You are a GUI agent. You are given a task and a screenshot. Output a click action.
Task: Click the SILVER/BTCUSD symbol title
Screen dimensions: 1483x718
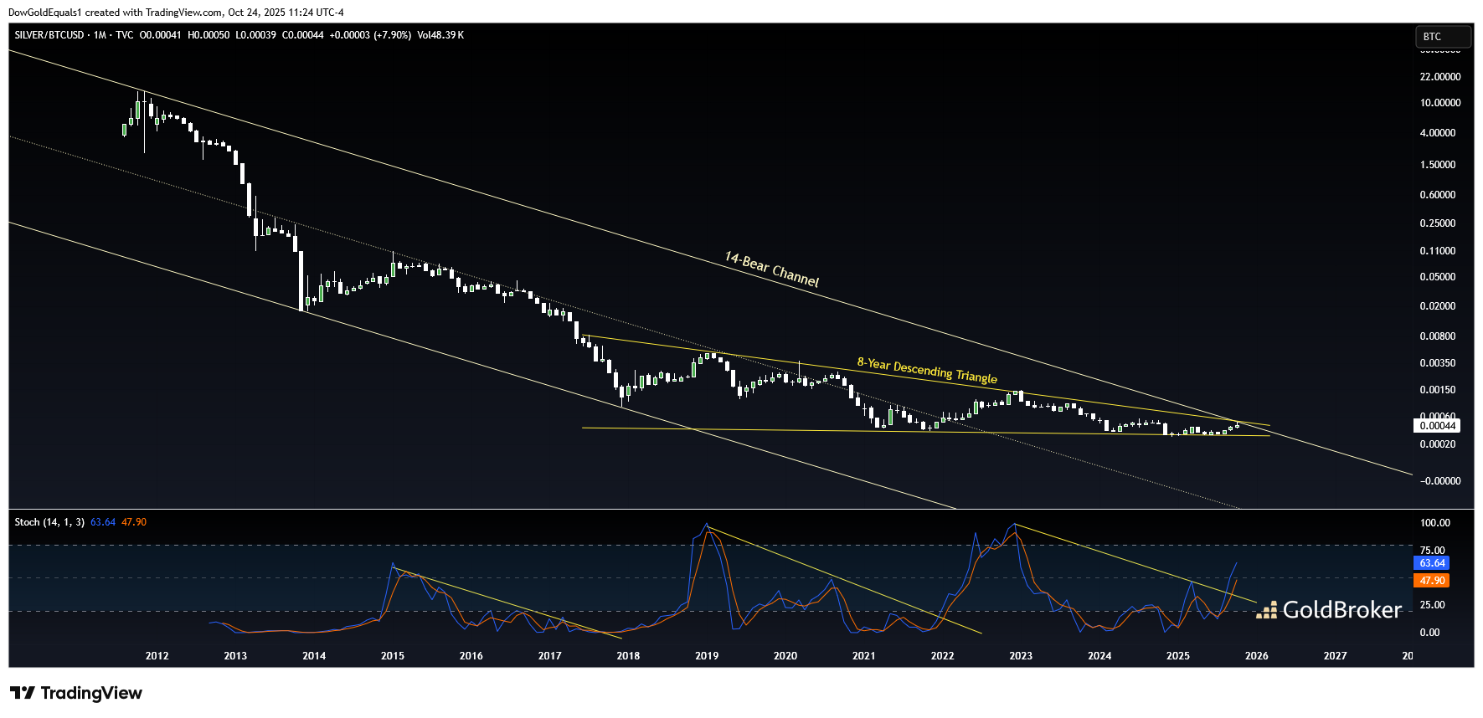pyautogui.click(x=49, y=35)
